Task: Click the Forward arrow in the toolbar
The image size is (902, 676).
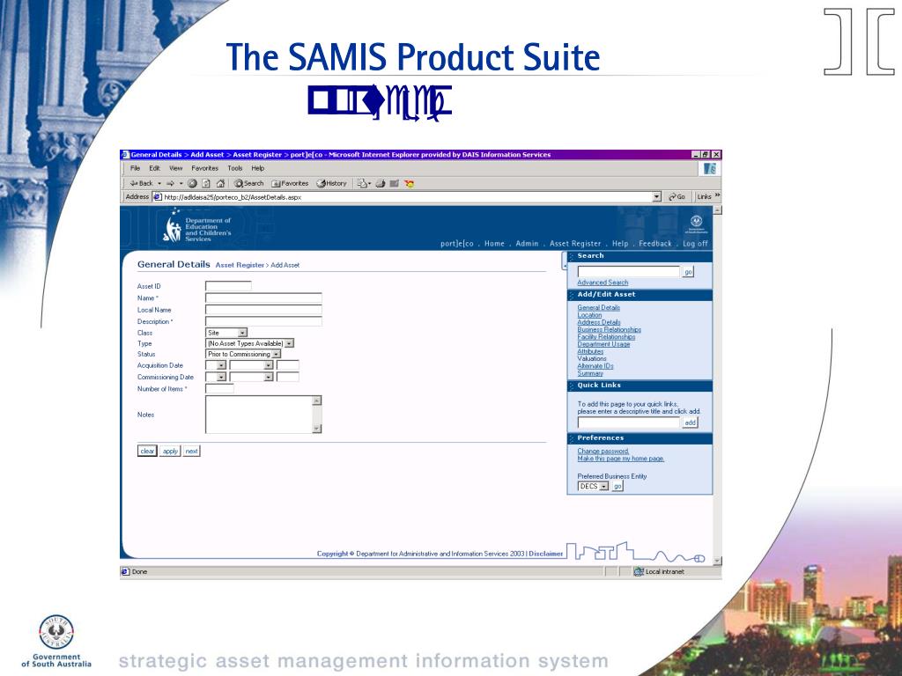Action: [x=170, y=183]
